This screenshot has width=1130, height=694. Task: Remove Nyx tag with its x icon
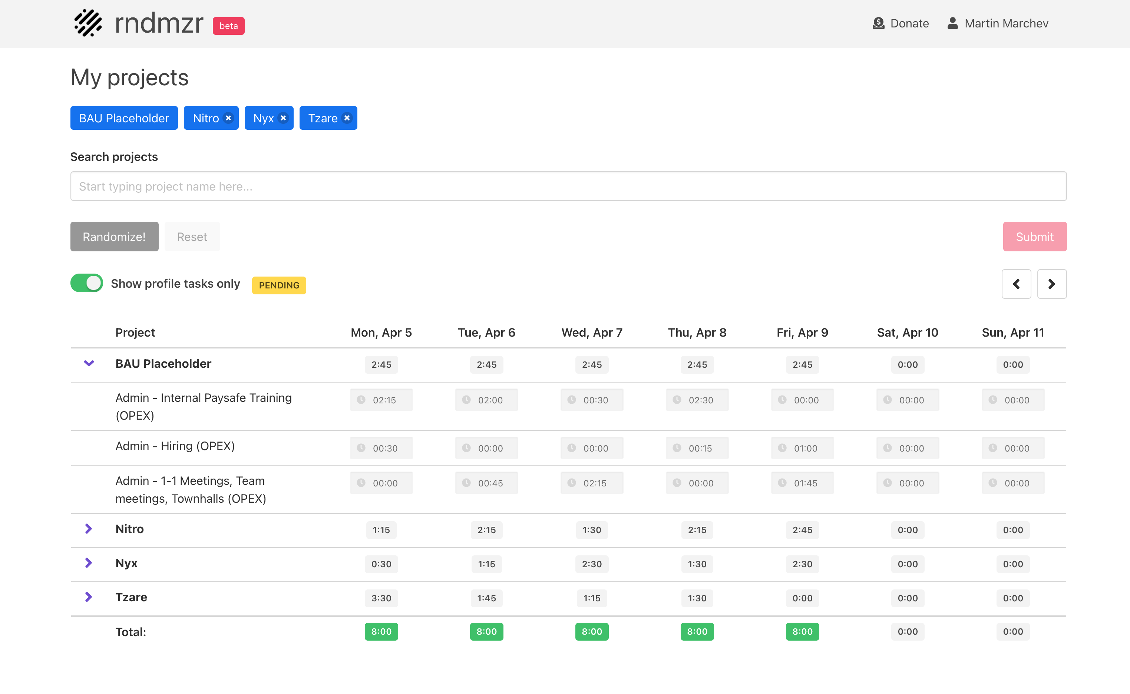(x=283, y=118)
